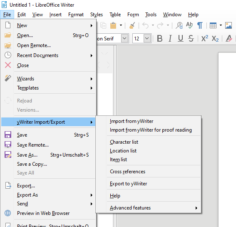Click the Clone Formatting paintbrush icon
Screen dimensions: 236x227
coord(132,25)
